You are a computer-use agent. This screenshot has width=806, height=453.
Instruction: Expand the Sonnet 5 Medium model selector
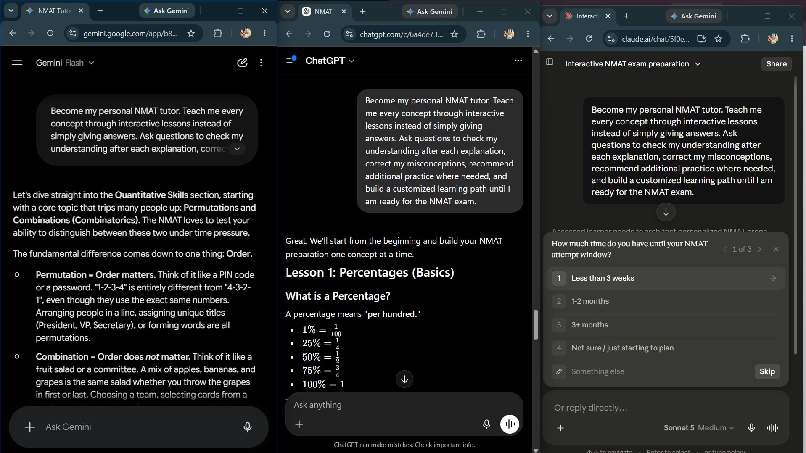point(699,428)
